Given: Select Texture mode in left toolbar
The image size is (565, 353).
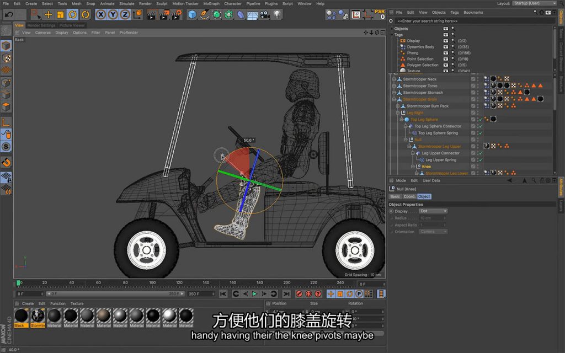Looking at the screenshot, I should pos(6,58).
